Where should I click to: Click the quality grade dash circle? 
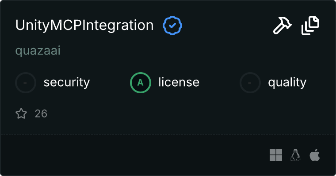coord(250,82)
